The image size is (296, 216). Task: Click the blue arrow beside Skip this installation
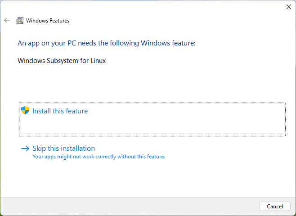click(x=25, y=148)
